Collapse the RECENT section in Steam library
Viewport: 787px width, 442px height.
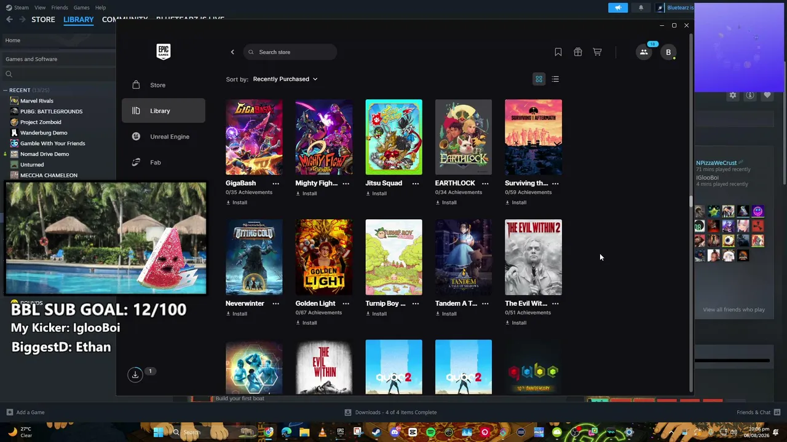click(x=5, y=90)
